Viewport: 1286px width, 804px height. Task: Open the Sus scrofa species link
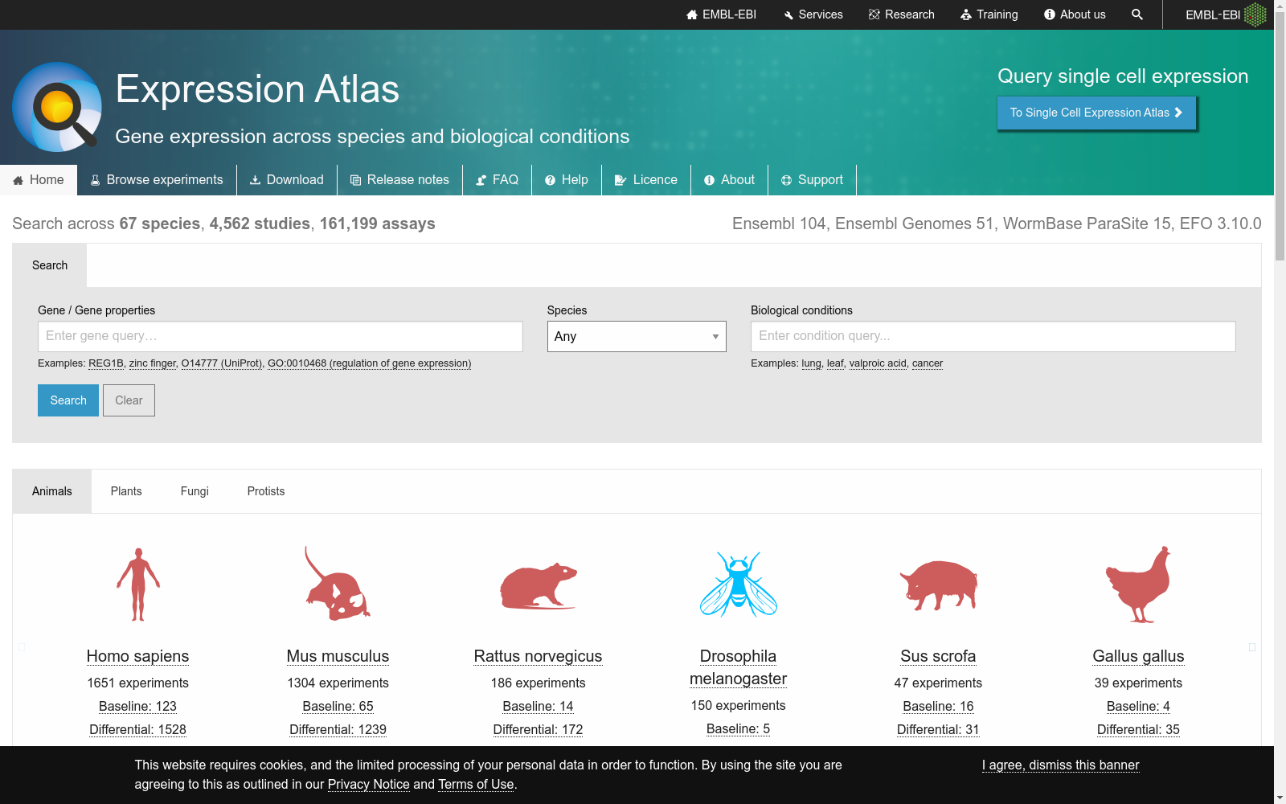coord(938,656)
